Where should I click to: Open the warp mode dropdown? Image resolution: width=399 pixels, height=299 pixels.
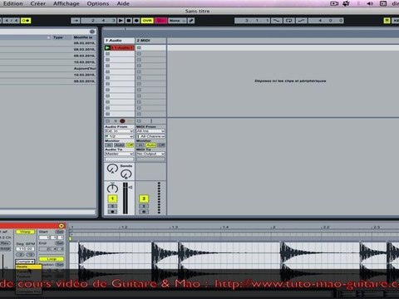point(25,262)
